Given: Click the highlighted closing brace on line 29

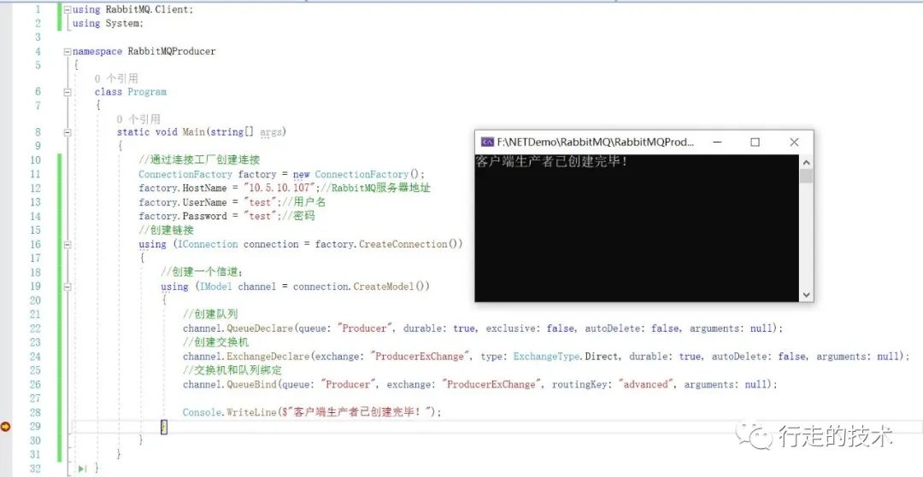Looking at the screenshot, I should (164, 427).
